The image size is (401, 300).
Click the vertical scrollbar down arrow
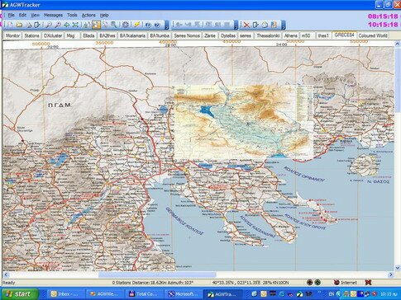point(398,268)
